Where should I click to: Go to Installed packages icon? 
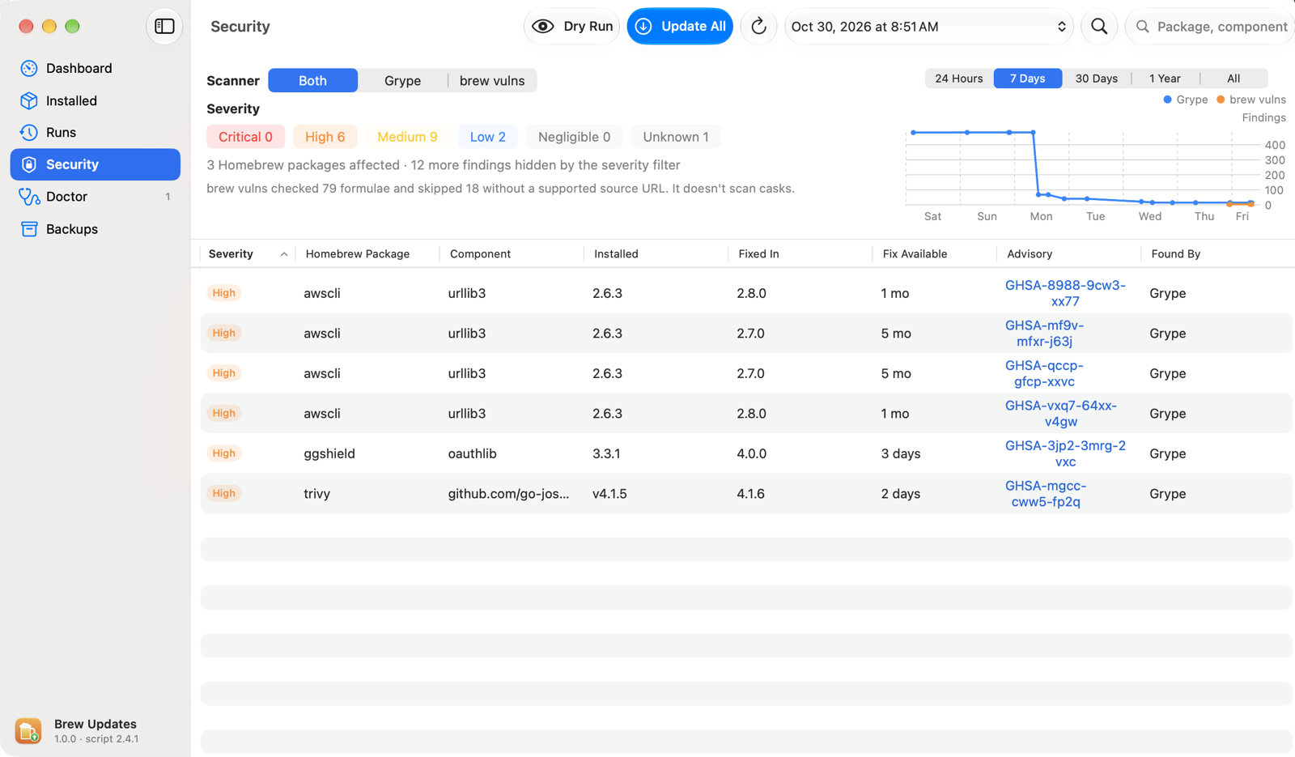[x=29, y=100]
